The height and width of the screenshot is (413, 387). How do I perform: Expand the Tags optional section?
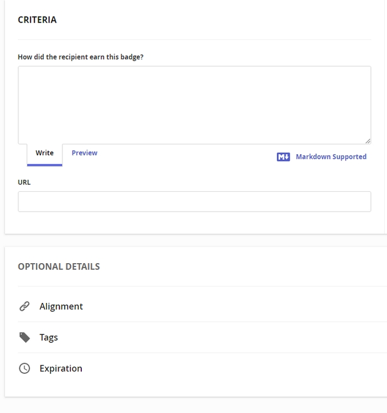(x=49, y=337)
